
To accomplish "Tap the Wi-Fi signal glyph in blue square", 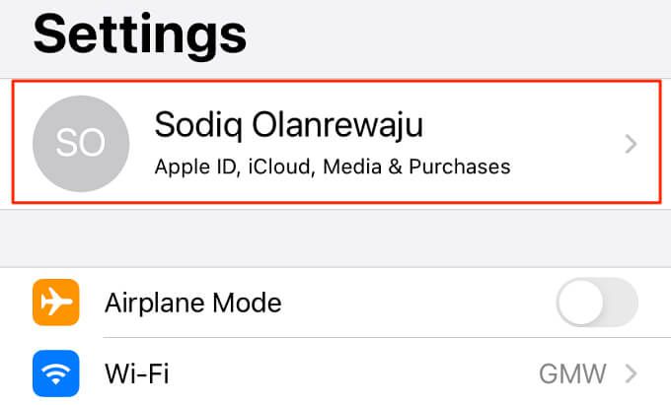I will [x=57, y=374].
